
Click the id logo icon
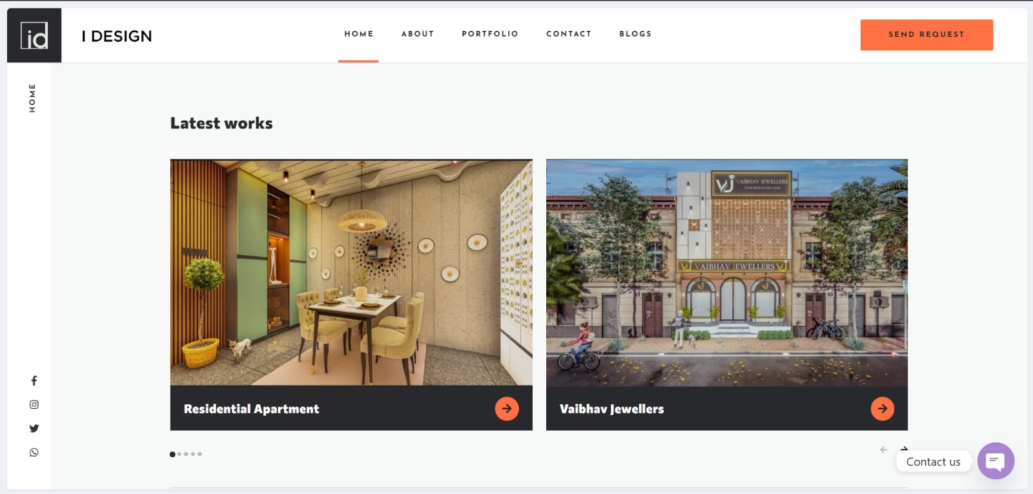tap(34, 35)
